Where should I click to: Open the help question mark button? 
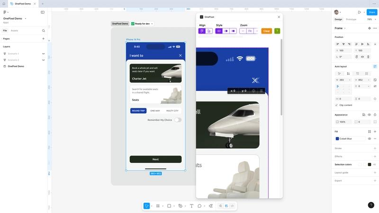(x=371, y=205)
